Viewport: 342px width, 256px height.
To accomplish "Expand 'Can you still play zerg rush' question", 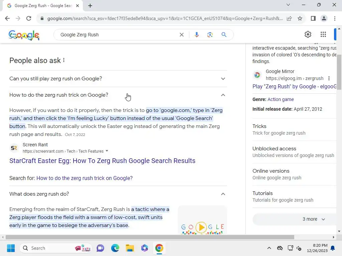I will pos(118,79).
